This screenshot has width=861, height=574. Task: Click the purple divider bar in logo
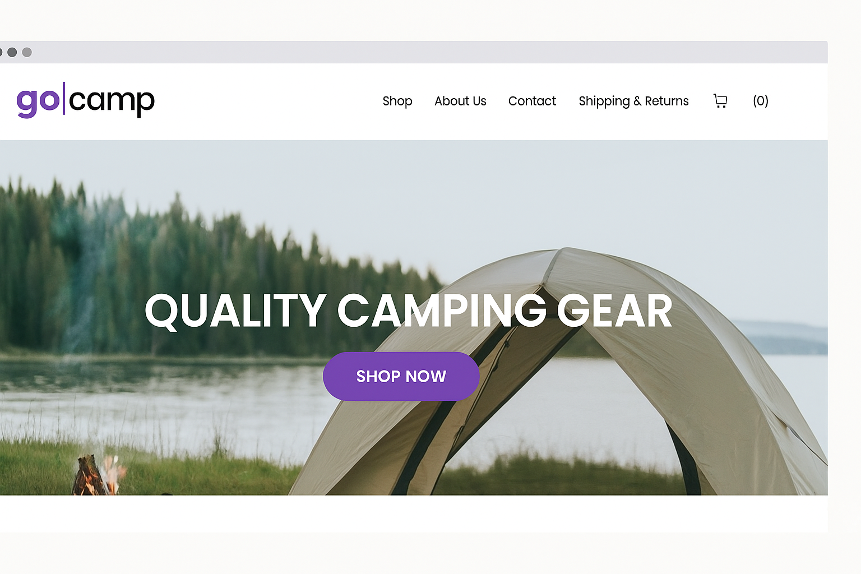coord(64,99)
